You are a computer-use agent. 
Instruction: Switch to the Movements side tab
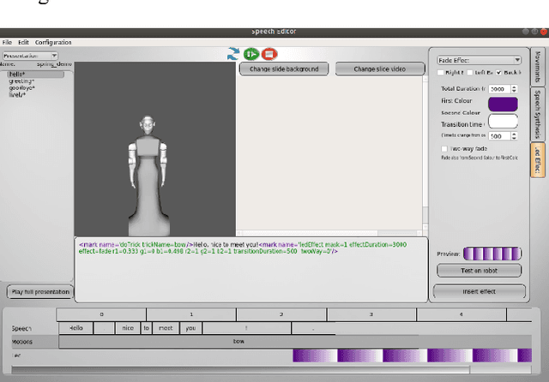pos(538,65)
